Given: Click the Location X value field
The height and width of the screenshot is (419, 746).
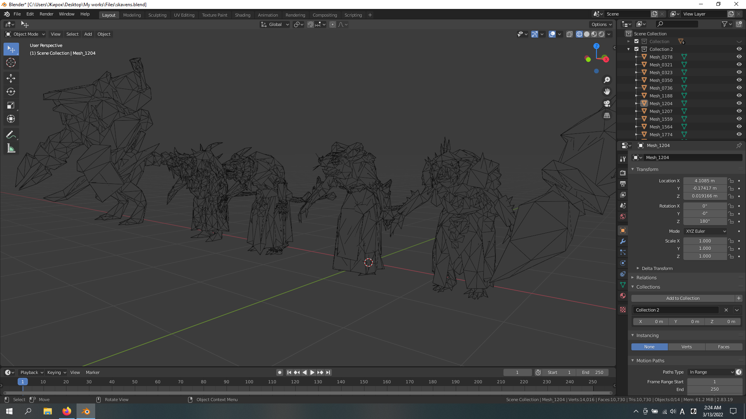Looking at the screenshot, I should click(704, 181).
